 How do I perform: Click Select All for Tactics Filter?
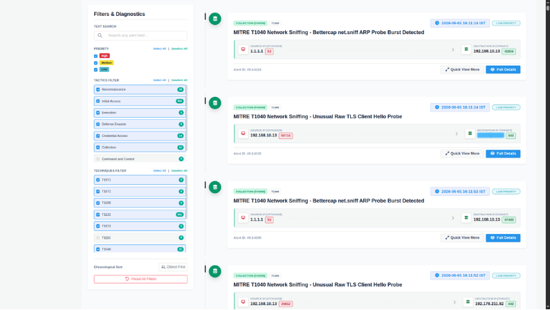point(160,80)
